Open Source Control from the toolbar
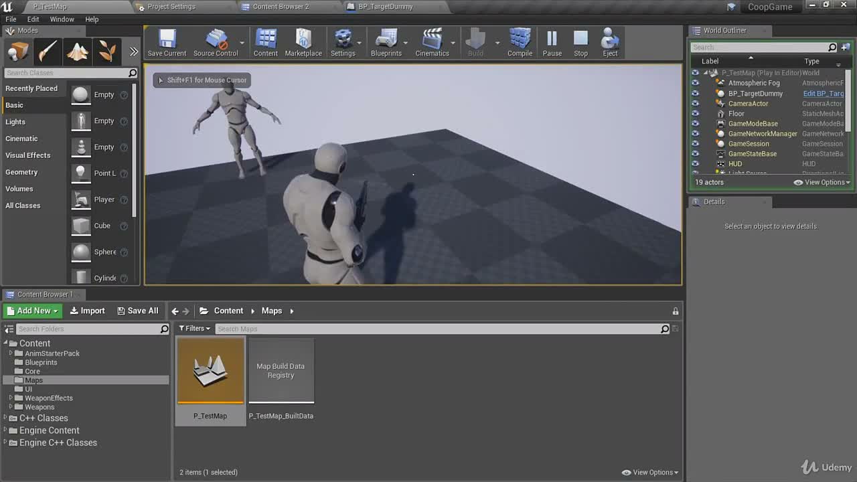Viewport: 857px width, 482px height. coord(216,43)
